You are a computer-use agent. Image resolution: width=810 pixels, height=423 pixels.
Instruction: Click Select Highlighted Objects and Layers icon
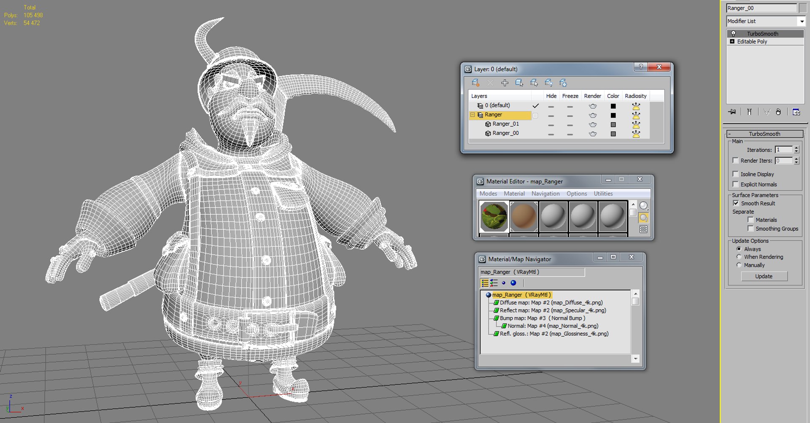click(519, 83)
